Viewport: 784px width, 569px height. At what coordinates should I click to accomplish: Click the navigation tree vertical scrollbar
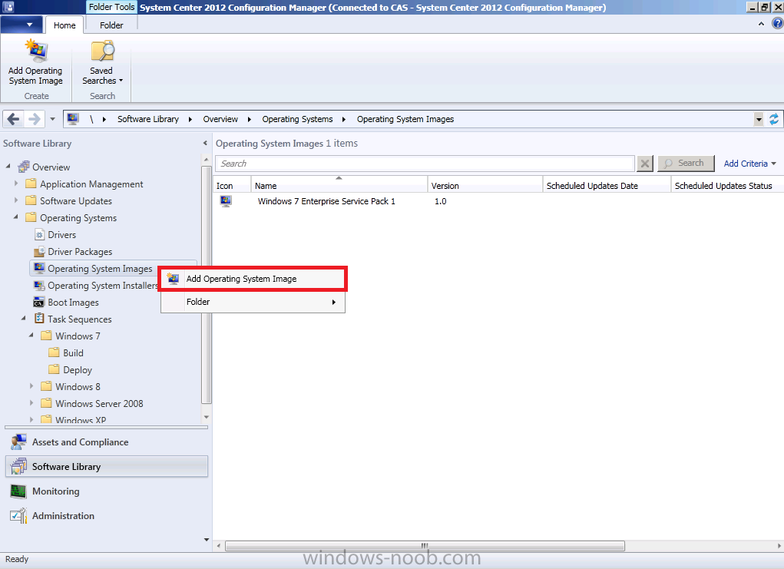(x=206, y=284)
